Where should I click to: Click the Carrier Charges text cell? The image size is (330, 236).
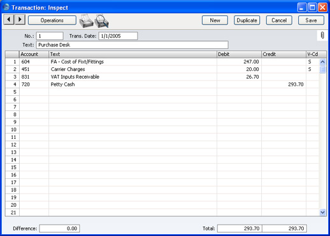click(133, 69)
